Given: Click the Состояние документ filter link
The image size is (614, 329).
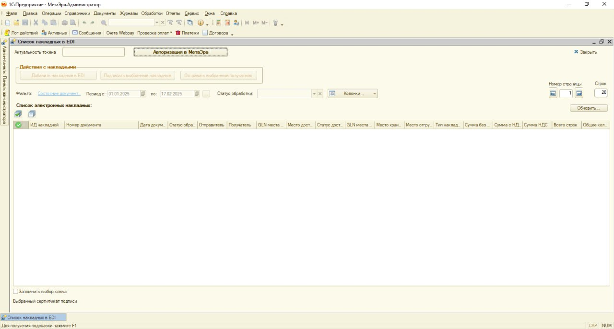Looking at the screenshot, I should point(59,94).
